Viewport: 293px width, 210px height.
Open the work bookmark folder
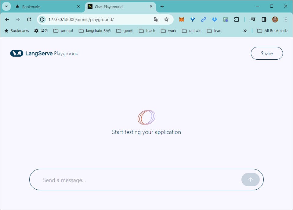tap(168, 30)
